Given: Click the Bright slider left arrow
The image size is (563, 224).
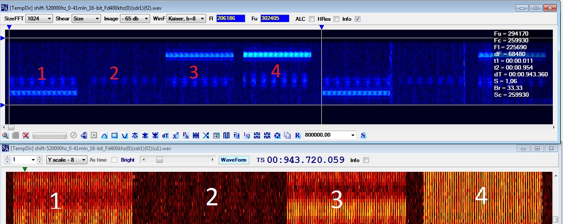Looking at the screenshot, I should (x=143, y=160).
